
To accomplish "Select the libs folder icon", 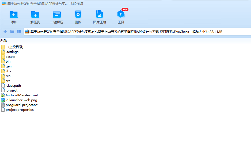I will 3,71.
